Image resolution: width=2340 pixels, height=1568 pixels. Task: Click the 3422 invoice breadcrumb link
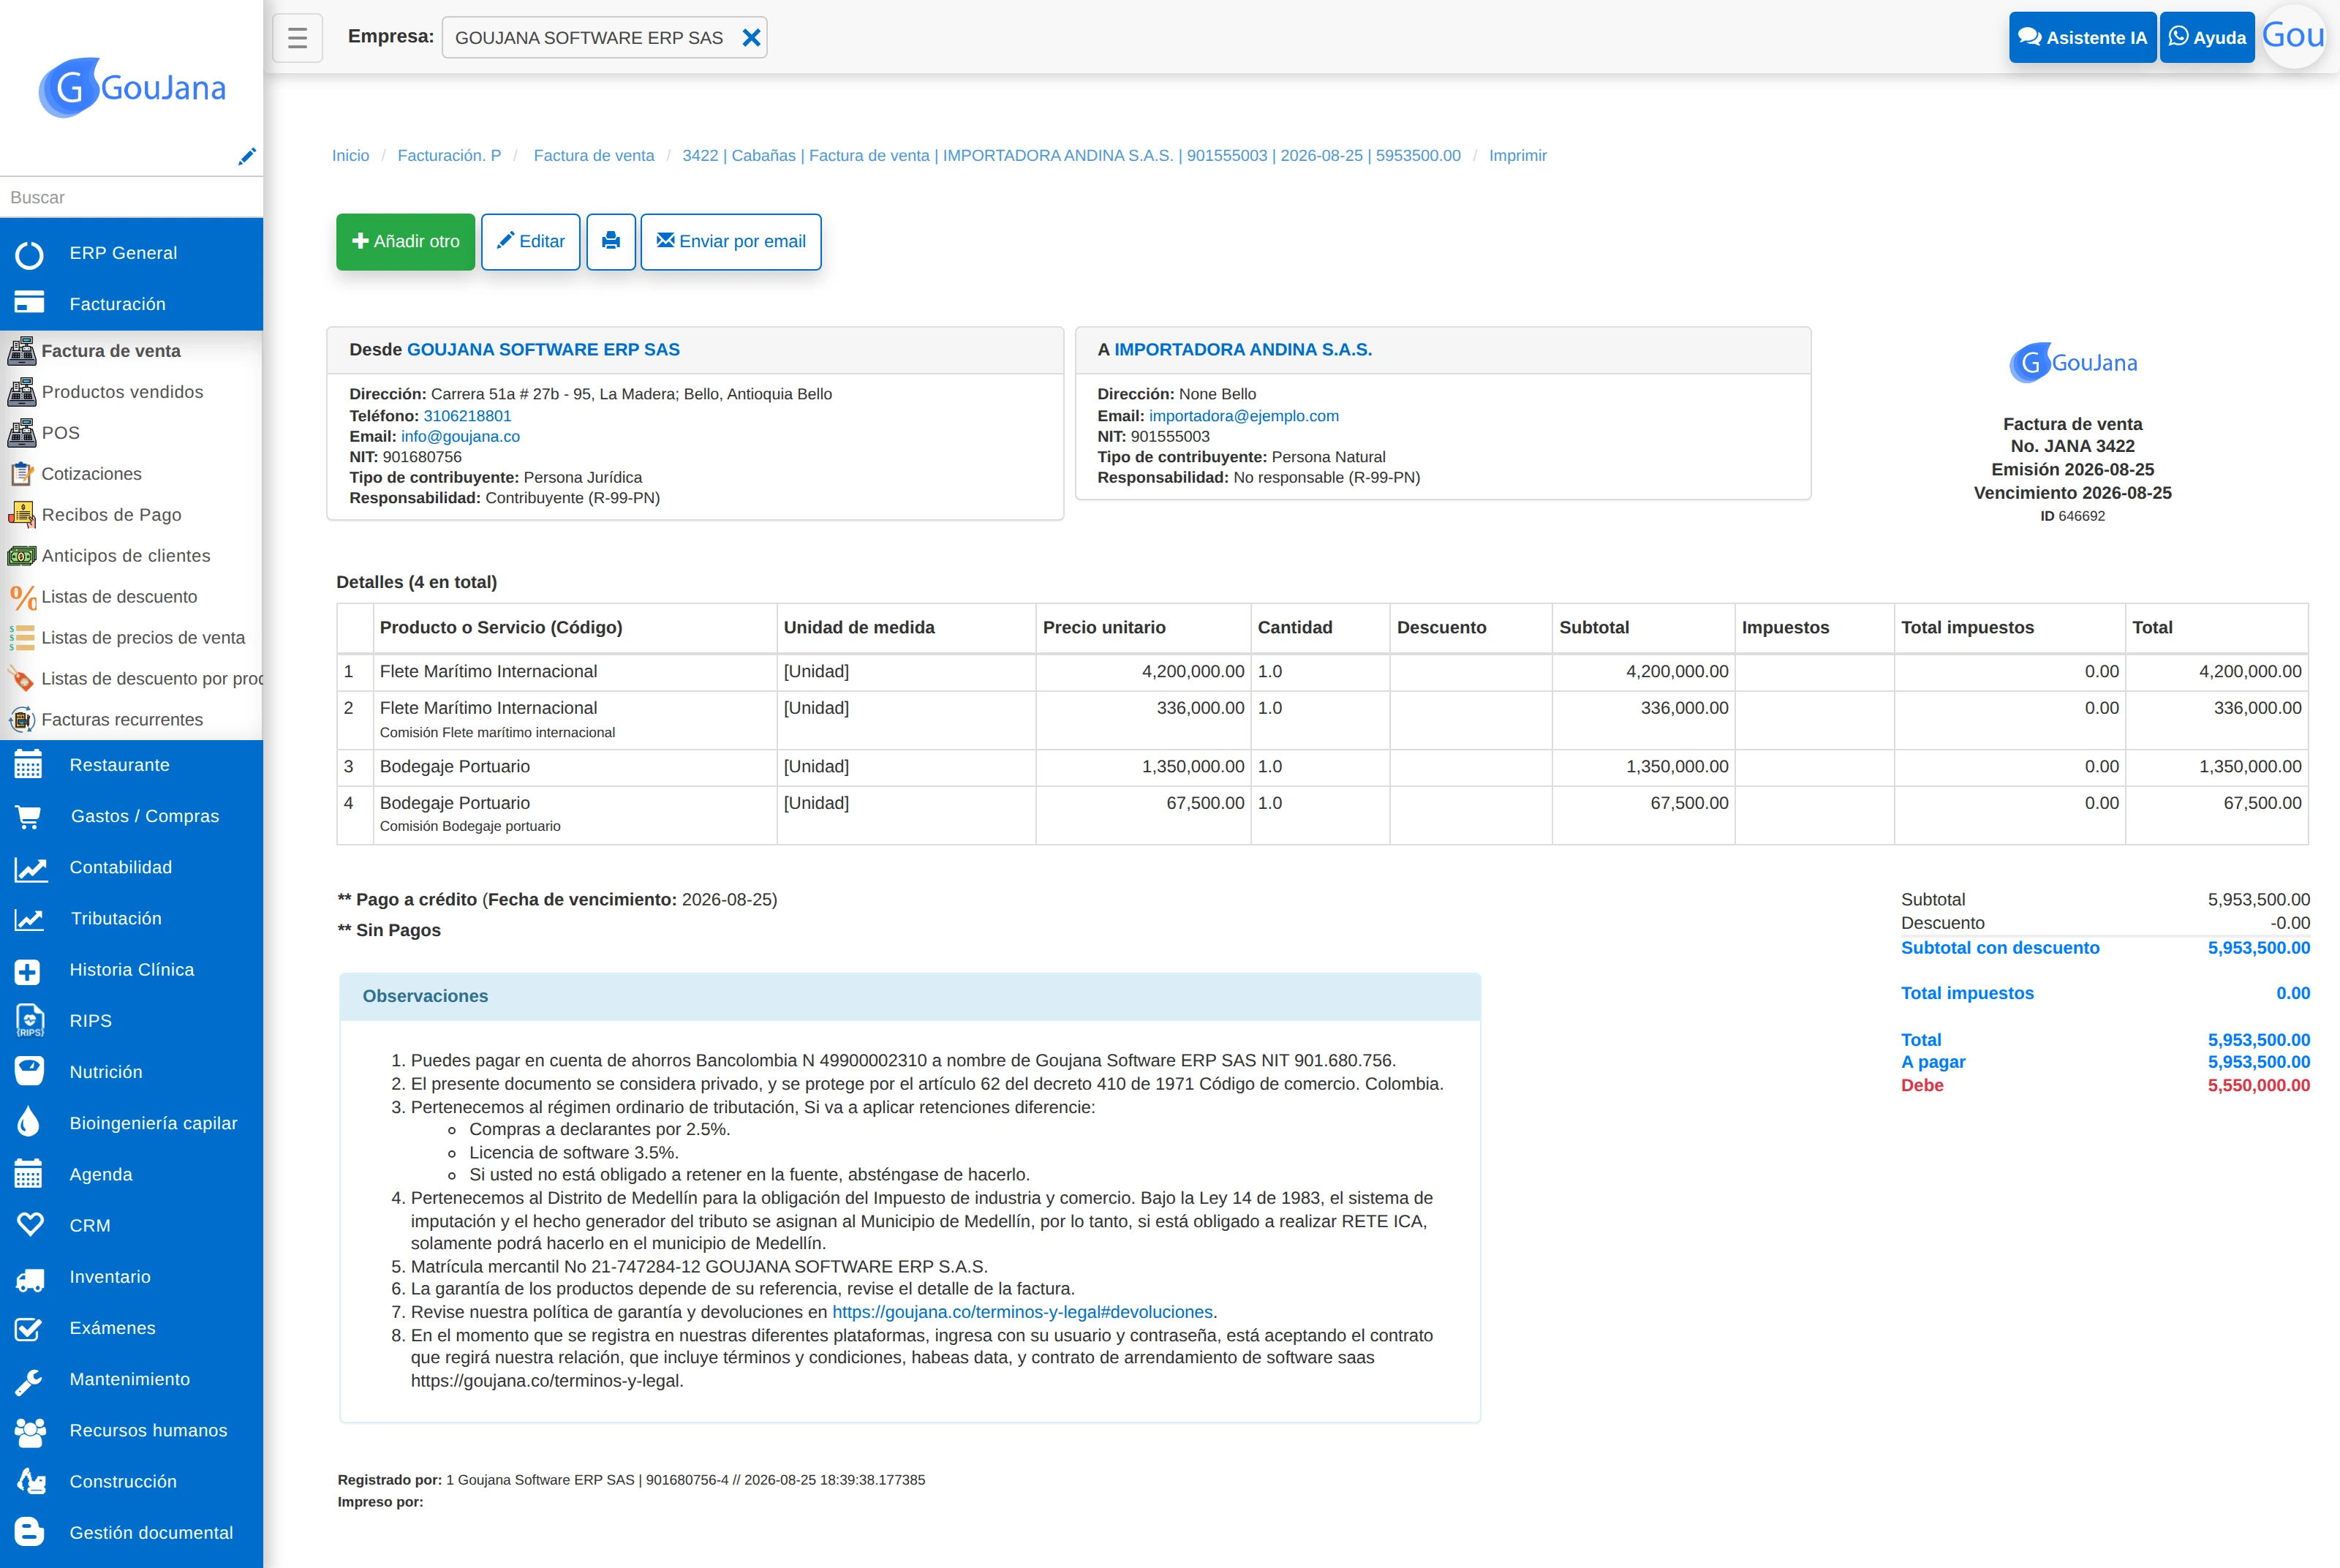click(x=1071, y=156)
